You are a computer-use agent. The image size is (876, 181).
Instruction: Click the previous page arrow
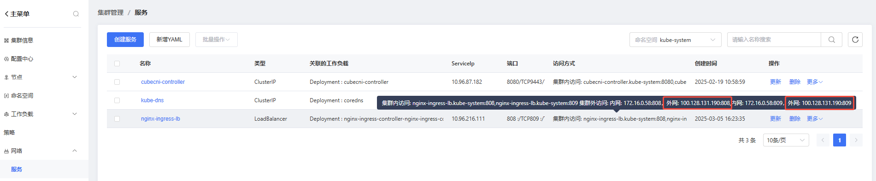pos(823,140)
